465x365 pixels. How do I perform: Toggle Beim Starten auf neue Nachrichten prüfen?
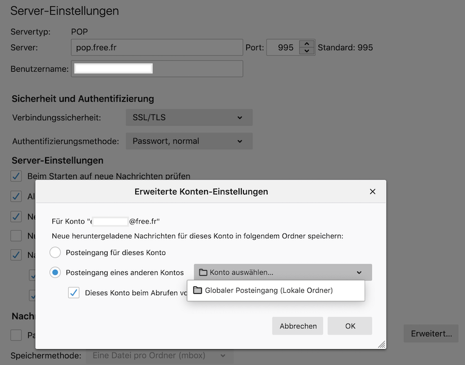click(16, 176)
